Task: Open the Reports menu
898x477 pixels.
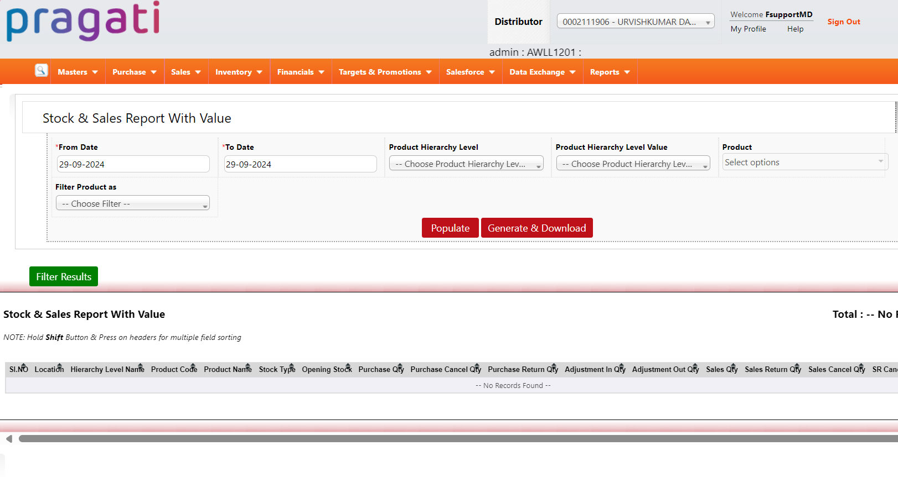Action: pos(610,72)
